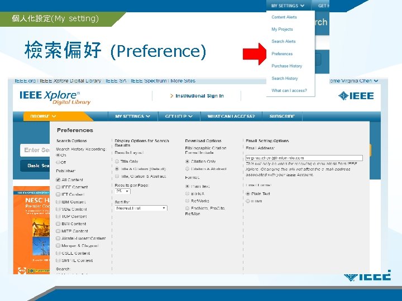
Task: Check the CSEE Content checkbox
Action: tap(58, 253)
